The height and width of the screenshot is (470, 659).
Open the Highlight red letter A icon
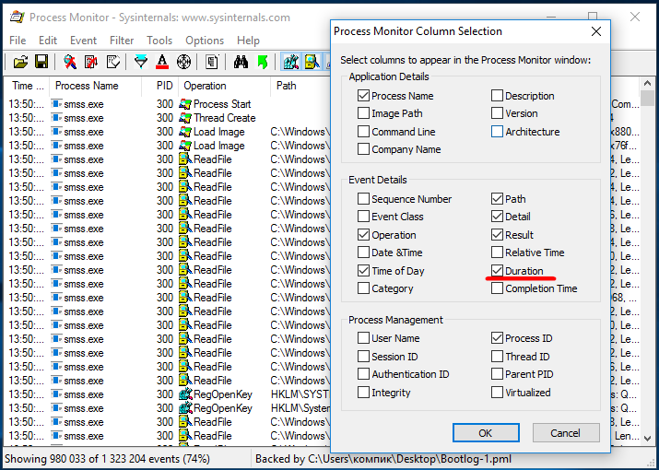pos(162,62)
